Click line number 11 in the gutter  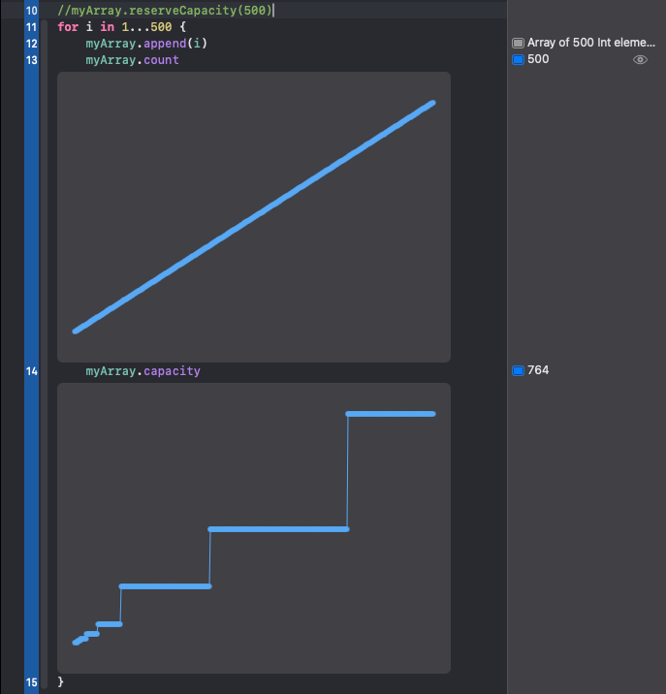point(31,27)
